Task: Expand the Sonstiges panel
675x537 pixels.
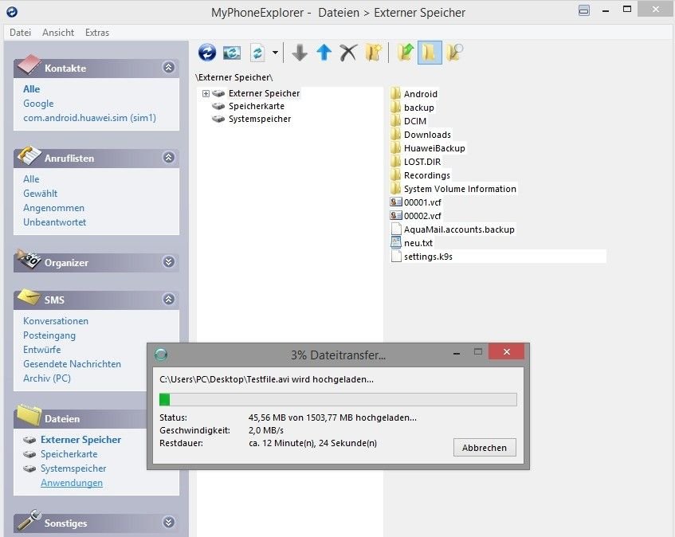Action: 168,523
